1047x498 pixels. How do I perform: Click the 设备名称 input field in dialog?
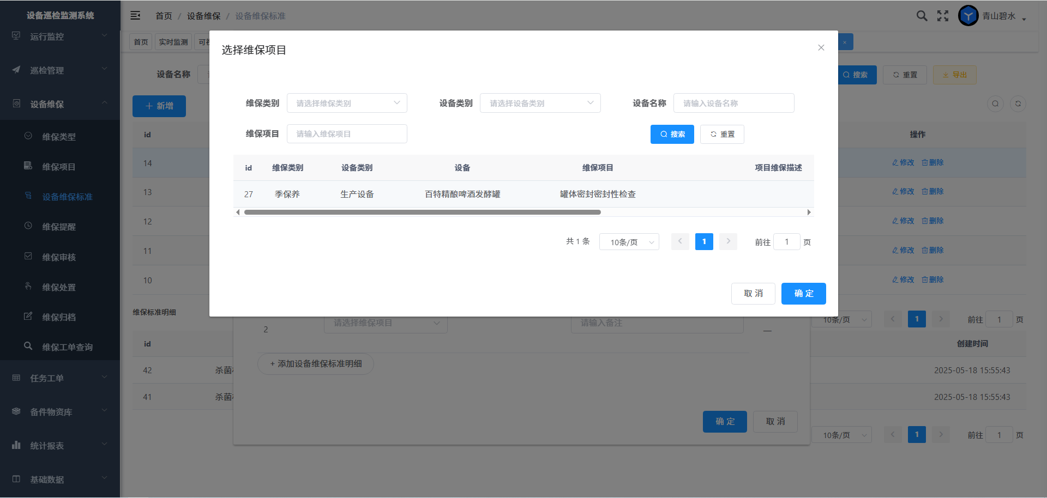pos(733,103)
